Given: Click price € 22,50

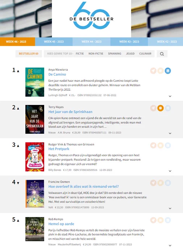Looking at the screenshot, I should click(x=59, y=207).
